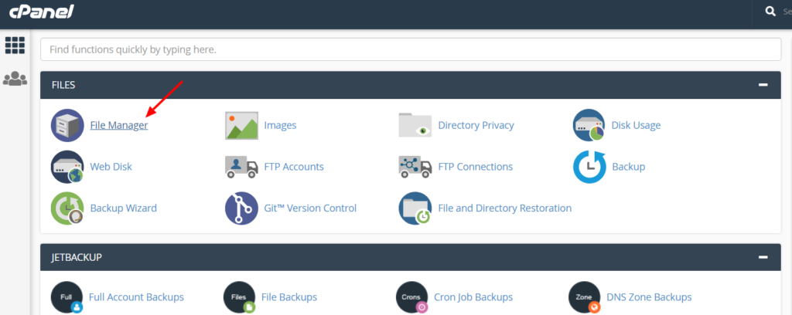This screenshot has width=792, height=315.
Task: Open the File Manager link
Action: pyautogui.click(x=119, y=125)
